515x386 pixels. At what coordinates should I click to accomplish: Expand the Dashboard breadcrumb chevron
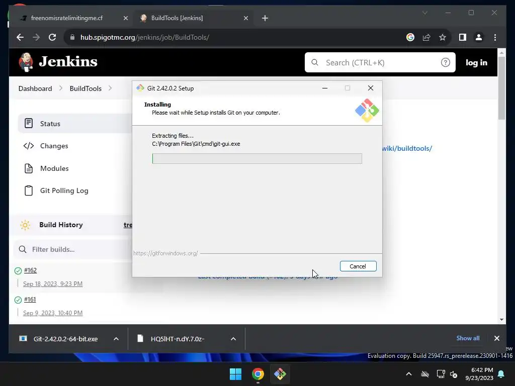61,88
